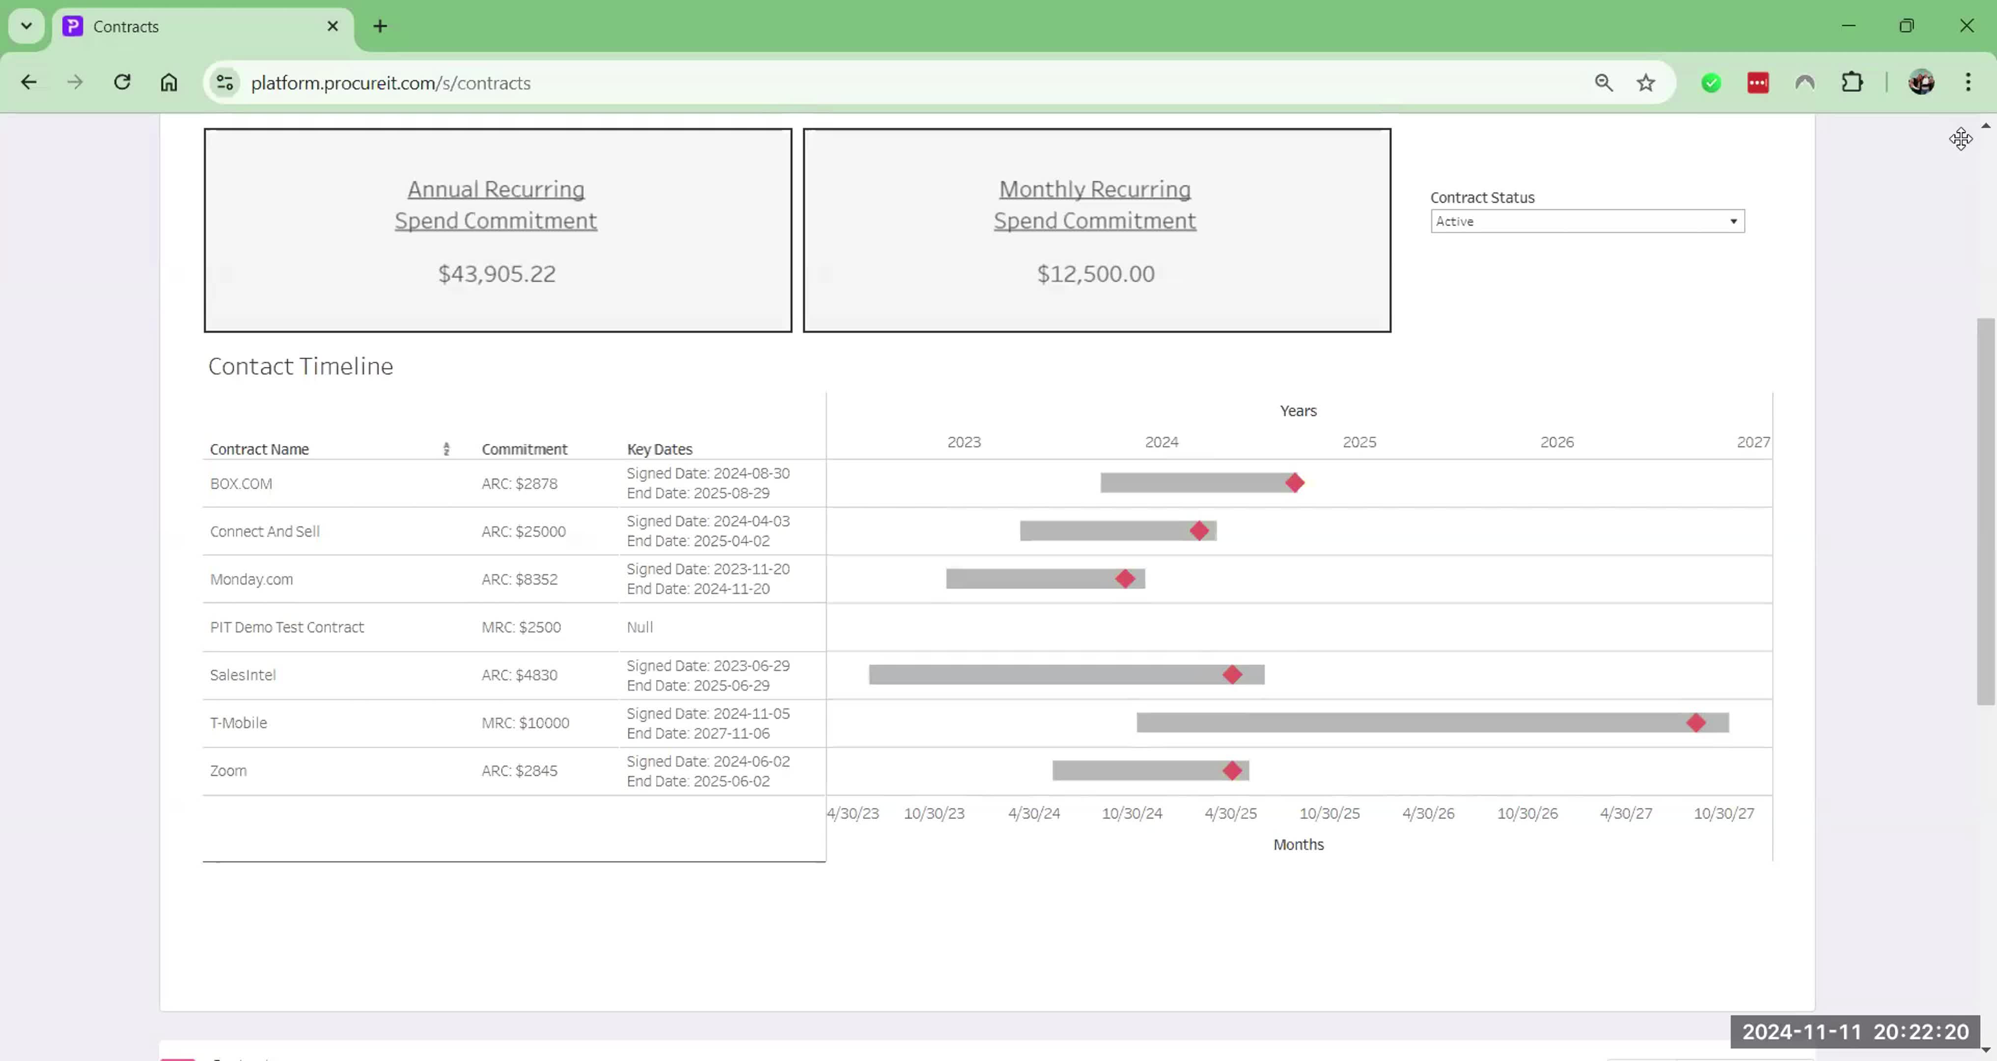Click ARC: $25000 commitment cell
The width and height of the screenshot is (1997, 1061).
coord(523,532)
